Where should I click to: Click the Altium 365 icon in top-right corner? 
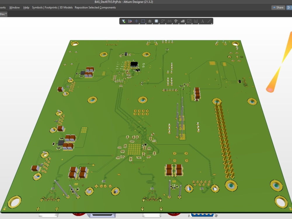[289, 7]
